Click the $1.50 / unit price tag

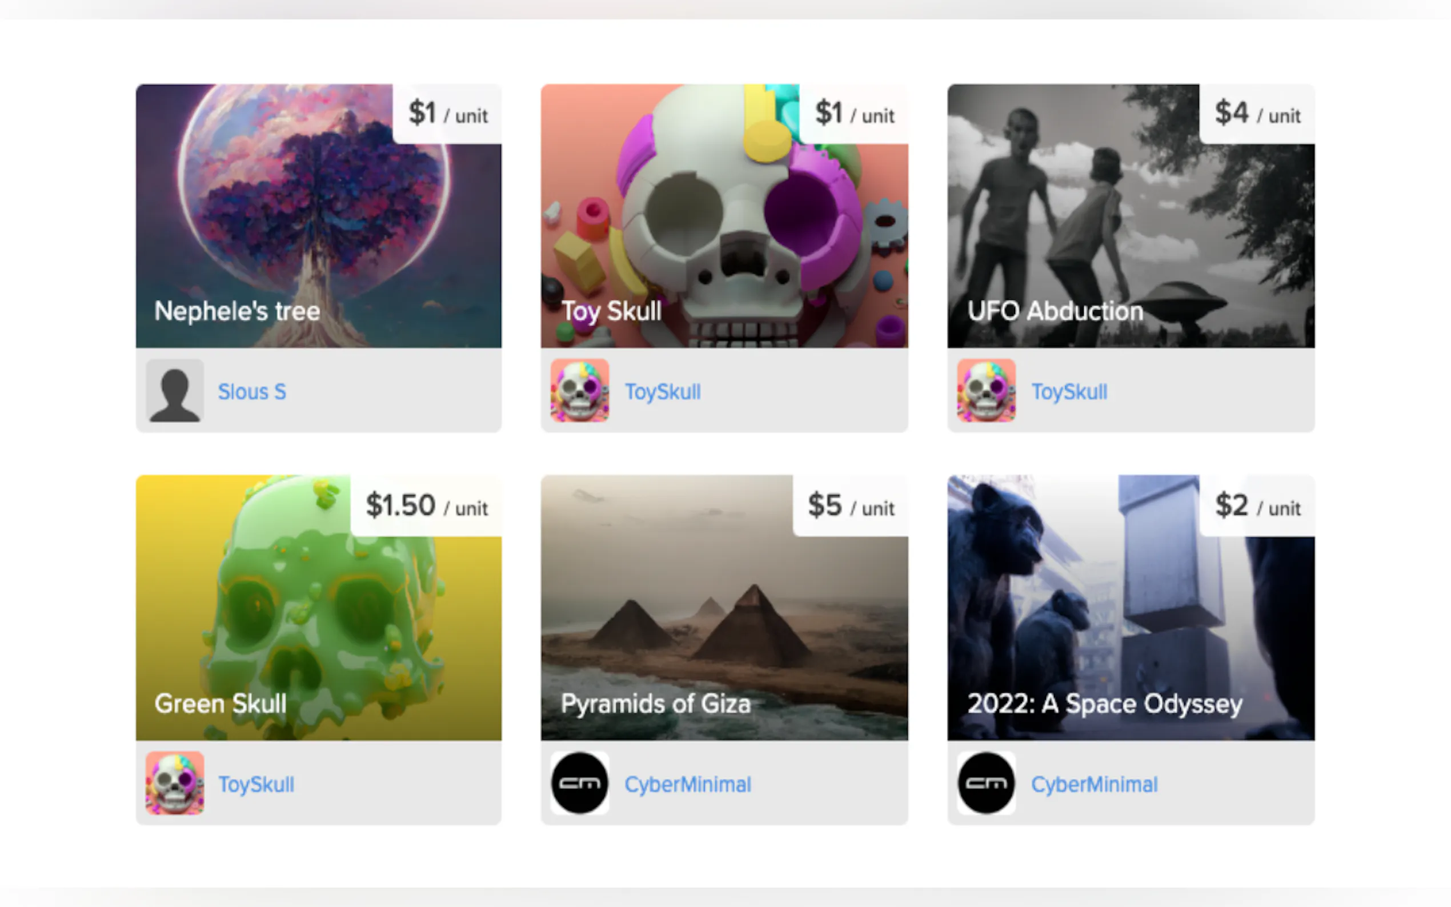pyautogui.click(x=427, y=505)
